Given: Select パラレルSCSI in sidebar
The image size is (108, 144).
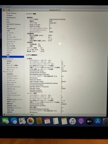Looking at the screenshot, I should coord(11,48).
